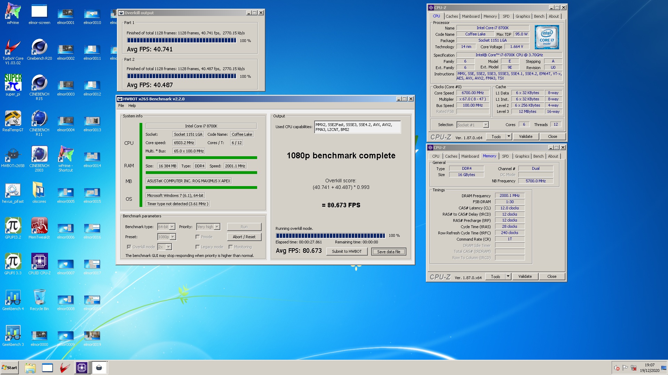Launch hexus_pifast desktop shortcut
This screenshot has height=375, width=668.
[13, 192]
